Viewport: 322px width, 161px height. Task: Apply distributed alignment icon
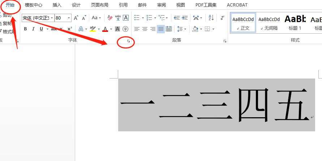tap(169, 29)
